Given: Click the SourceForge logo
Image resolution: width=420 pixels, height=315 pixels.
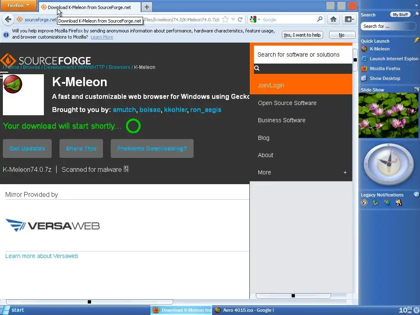Looking at the screenshot, I should [x=46, y=60].
